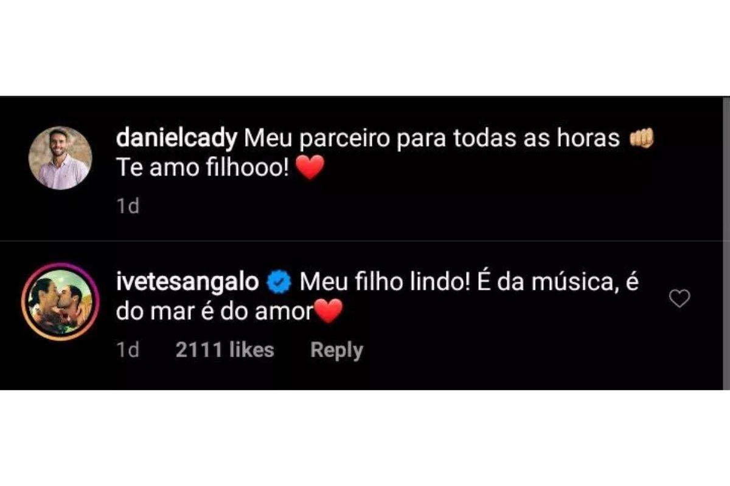Click the 1d timestamp under danielcady's comment
The height and width of the screenshot is (486, 730).
tap(127, 207)
